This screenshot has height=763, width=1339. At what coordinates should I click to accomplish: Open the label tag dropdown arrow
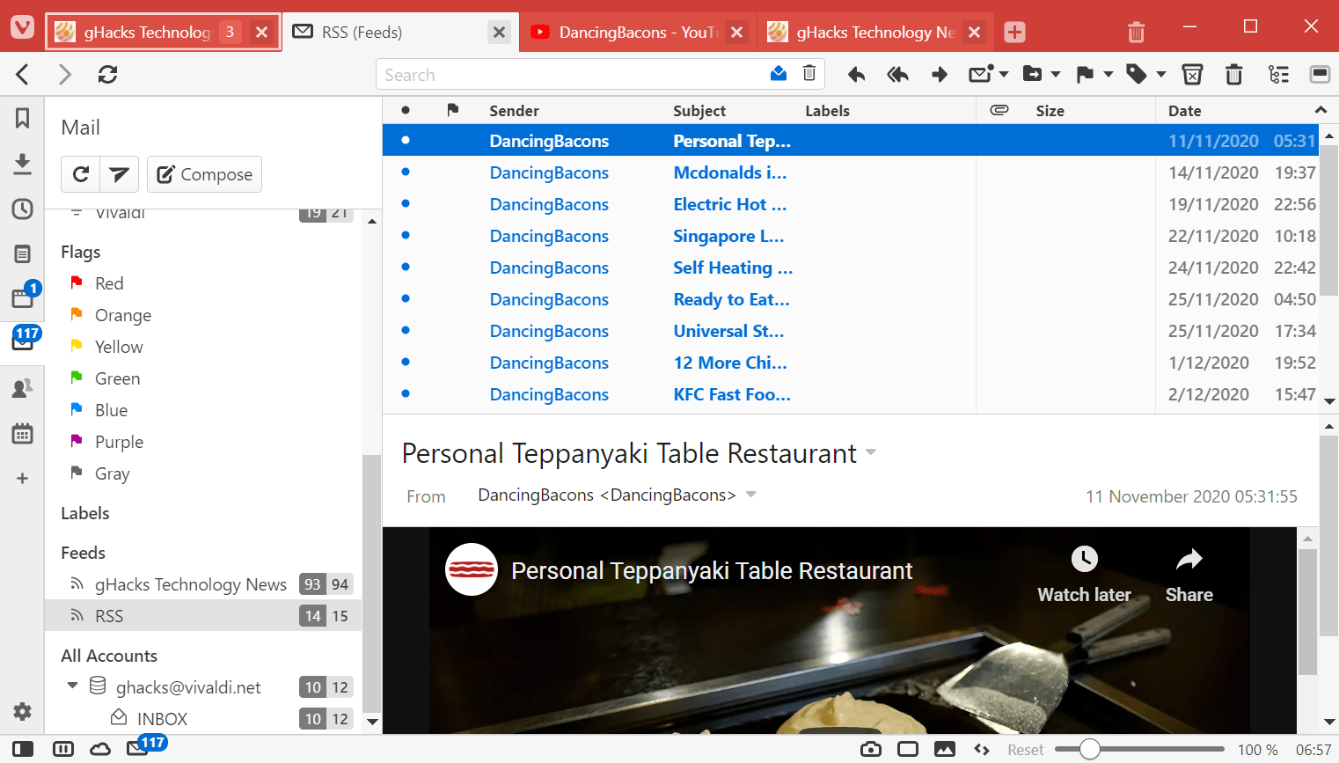(x=1161, y=75)
